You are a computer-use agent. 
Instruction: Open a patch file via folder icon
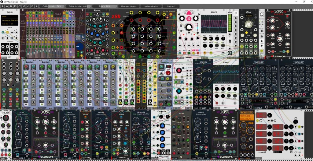7,6
